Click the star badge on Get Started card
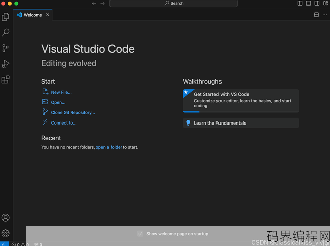The image size is (330, 246). pos(186,92)
